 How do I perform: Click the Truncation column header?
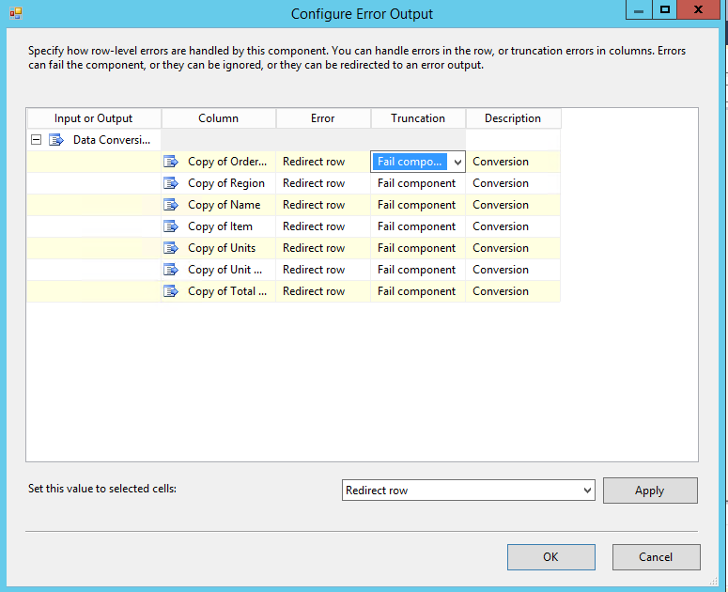(x=418, y=118)
